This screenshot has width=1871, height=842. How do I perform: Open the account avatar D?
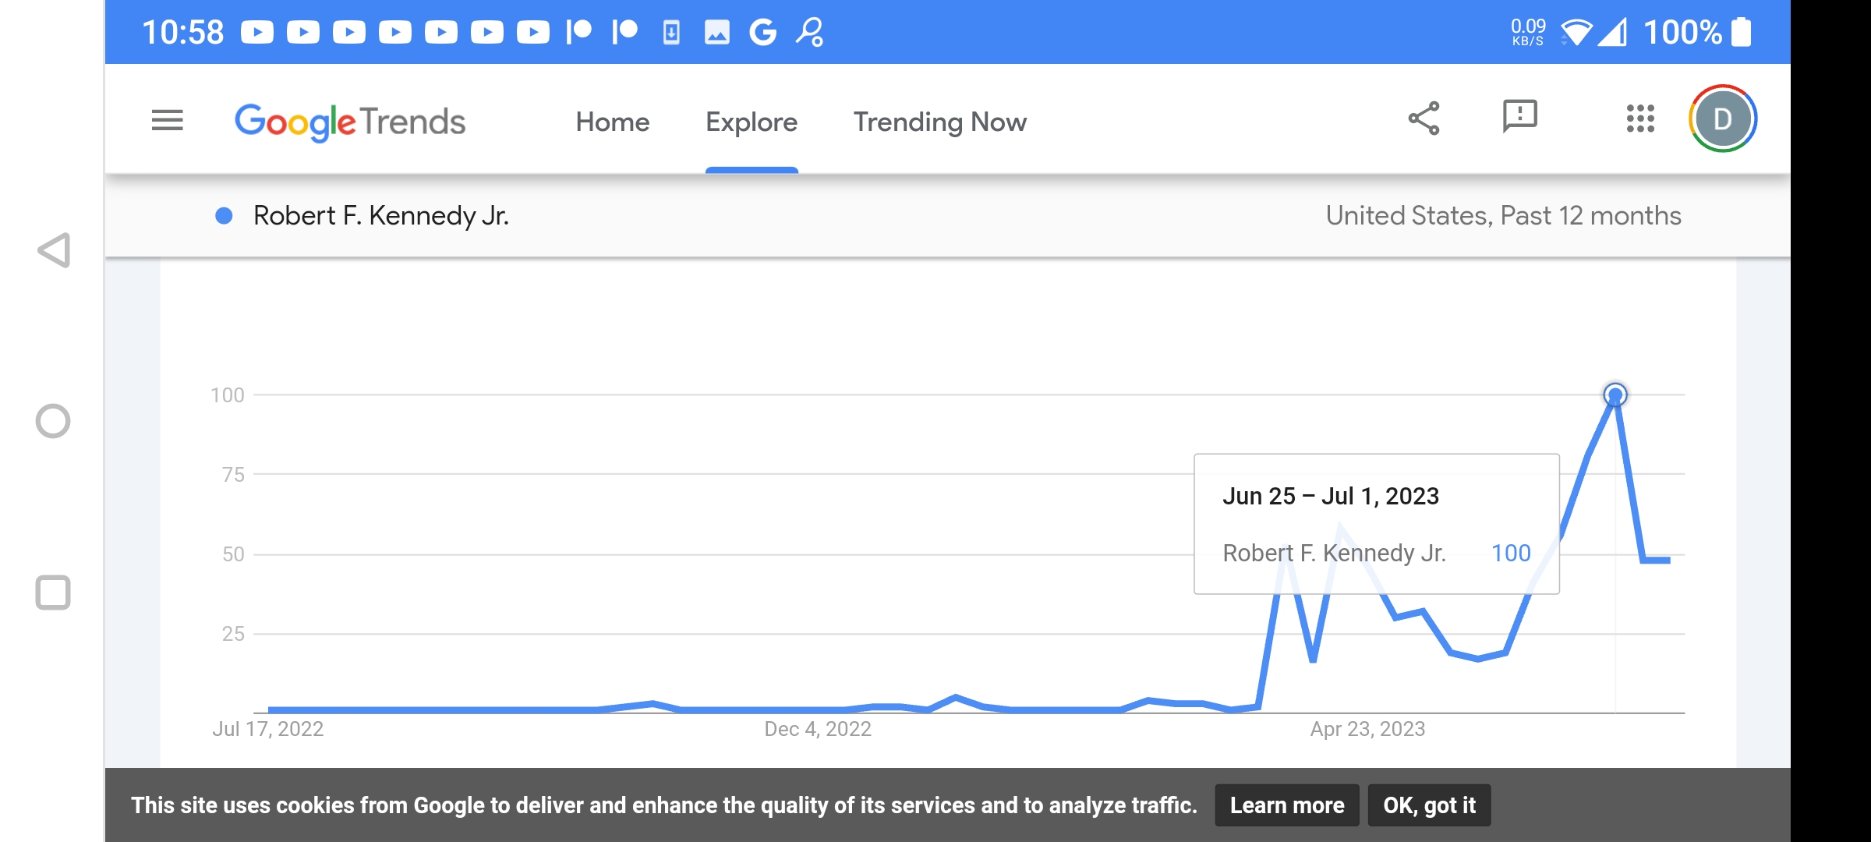tap(1722, 119)
